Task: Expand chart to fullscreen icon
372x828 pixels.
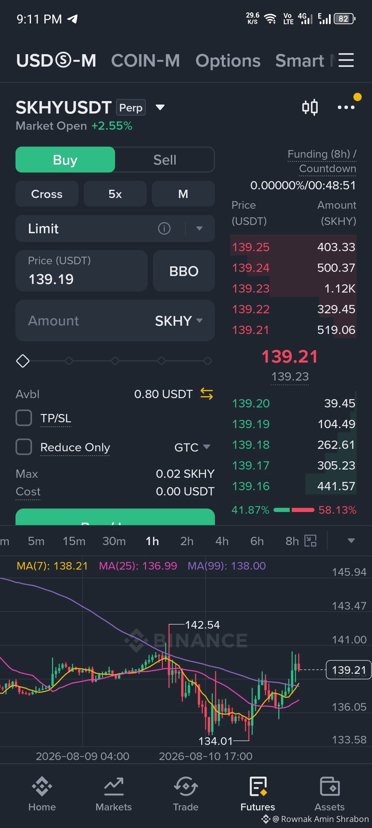Action: point(310,541)
